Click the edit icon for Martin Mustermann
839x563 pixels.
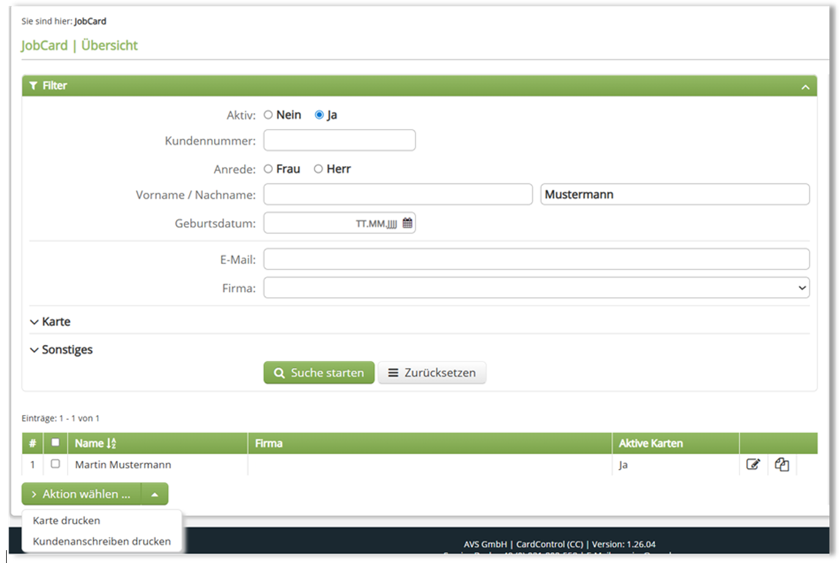pyautogui.click(x=753, y=465)
